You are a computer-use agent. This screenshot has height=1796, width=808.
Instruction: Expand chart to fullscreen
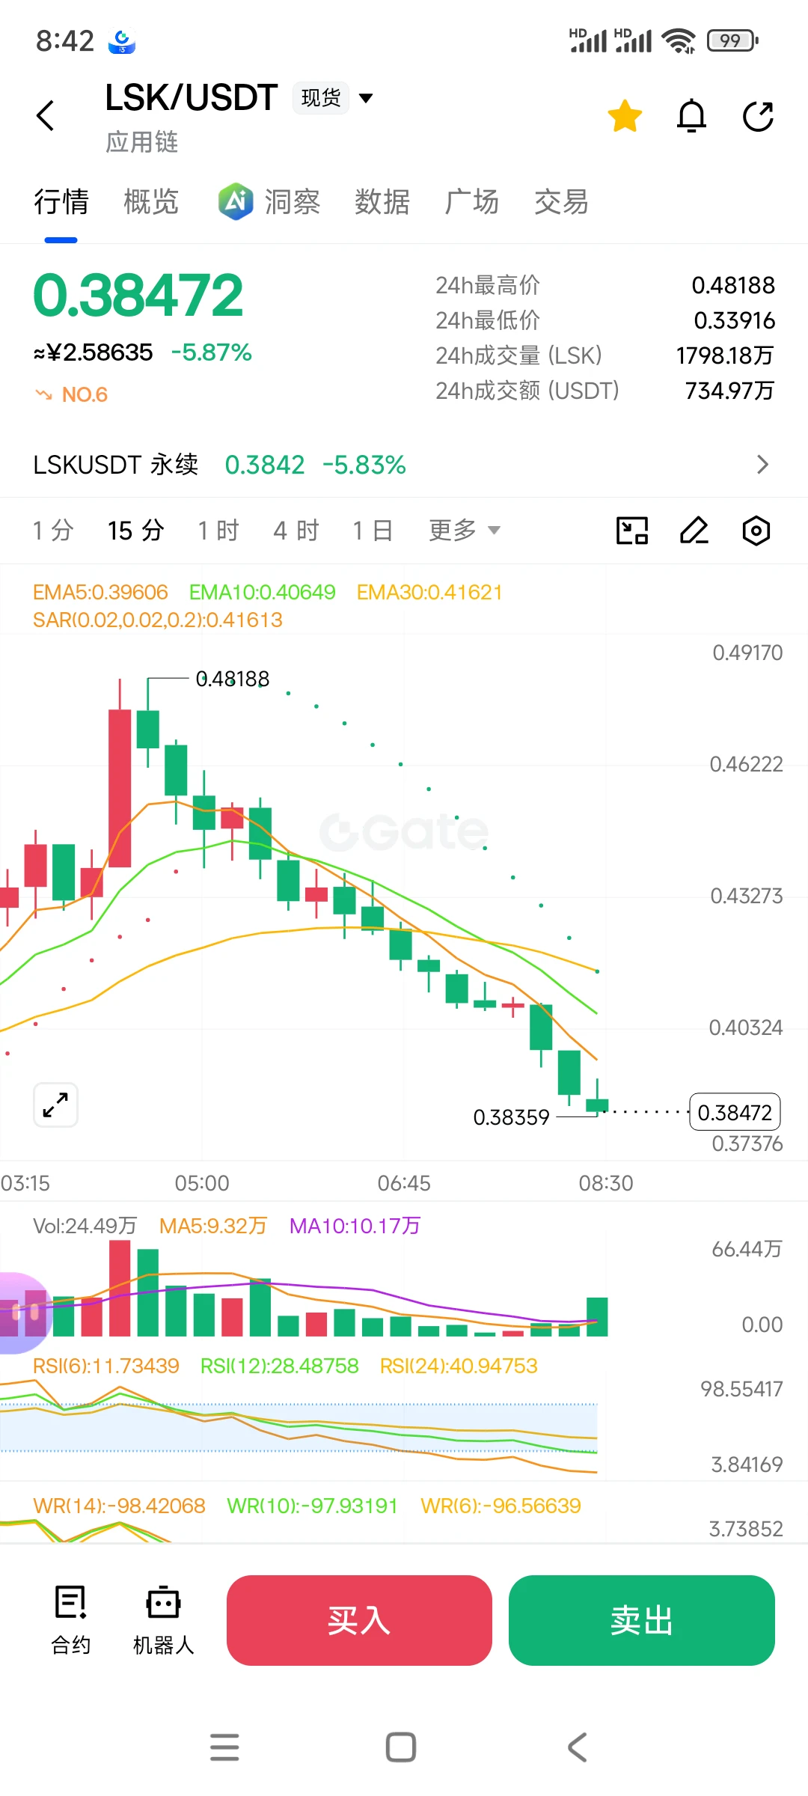[x=56, y=1105]
